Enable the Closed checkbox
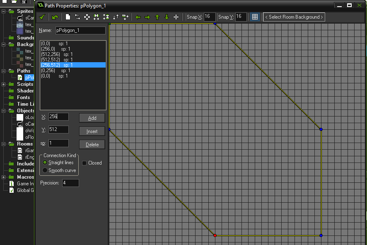Viewport: 367px width, 245px height. pos(85,163)
